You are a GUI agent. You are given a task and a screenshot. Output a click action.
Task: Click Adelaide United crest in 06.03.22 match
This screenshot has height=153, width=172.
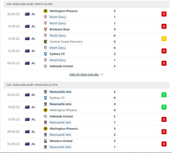[45, 66]
